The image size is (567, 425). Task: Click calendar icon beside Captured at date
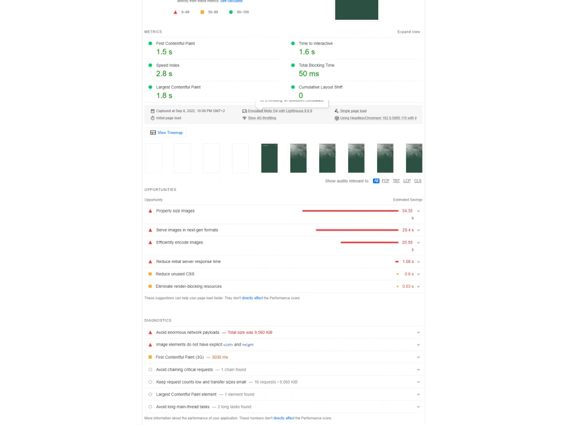153,111
